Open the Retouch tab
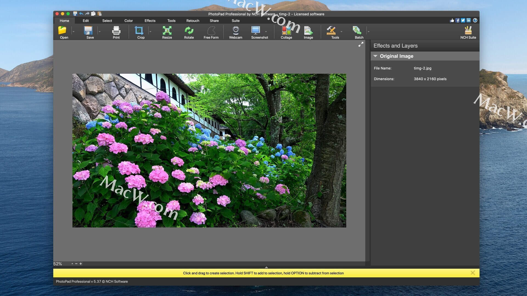This screenshot has width=527, height=296. tap(193, 21)
